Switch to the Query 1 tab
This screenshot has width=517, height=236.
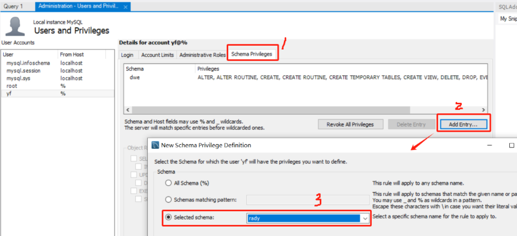(13, 6)
